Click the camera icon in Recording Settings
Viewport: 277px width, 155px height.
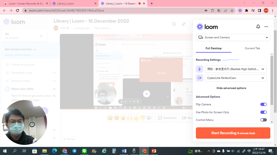[200, 78]
